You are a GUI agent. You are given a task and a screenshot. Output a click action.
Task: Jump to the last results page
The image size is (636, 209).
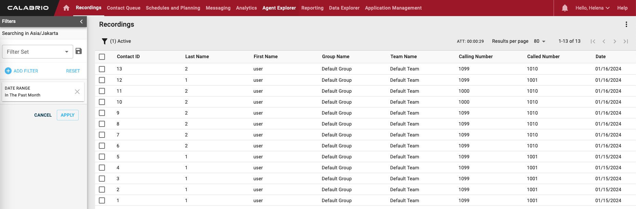625,41
